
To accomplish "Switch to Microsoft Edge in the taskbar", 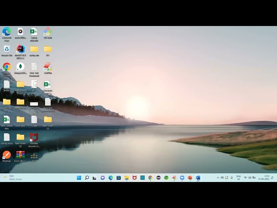I will click(111, 178).
